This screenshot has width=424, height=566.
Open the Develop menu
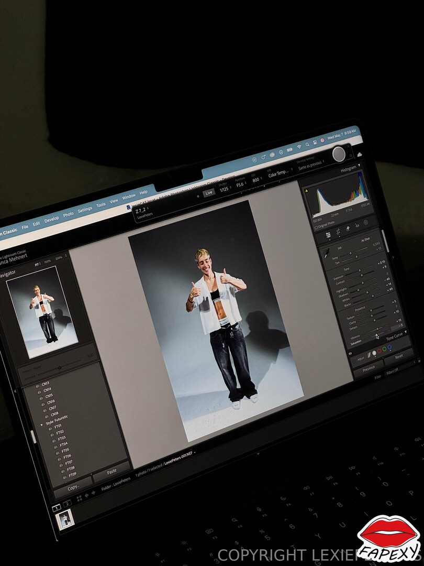click(x=51, y=220)
